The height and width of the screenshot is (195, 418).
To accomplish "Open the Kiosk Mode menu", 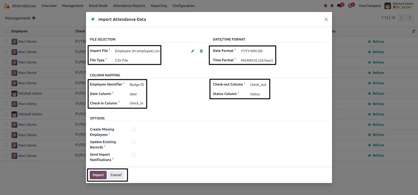I will pos(98,6).
